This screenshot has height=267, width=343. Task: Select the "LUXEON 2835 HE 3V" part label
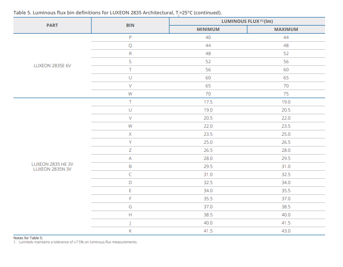click(52, 164)
